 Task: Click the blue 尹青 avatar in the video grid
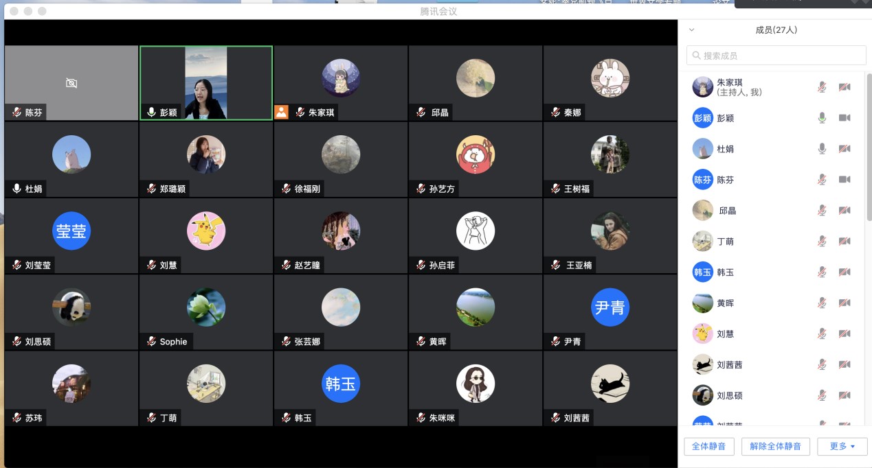point(610,307)
